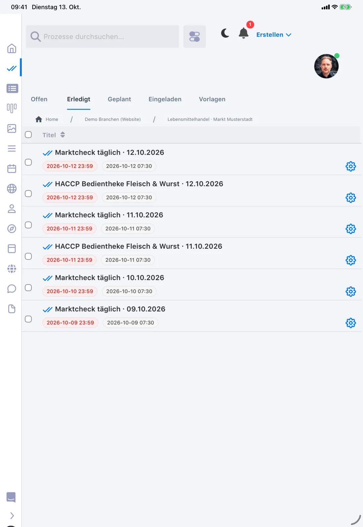Check the box for Marktcheck täglich 12.10.2026
This screenshot has height=527, width=363.
28,162
